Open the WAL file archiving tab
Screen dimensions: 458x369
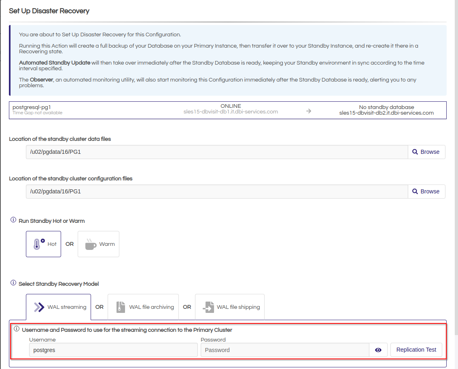145,307
